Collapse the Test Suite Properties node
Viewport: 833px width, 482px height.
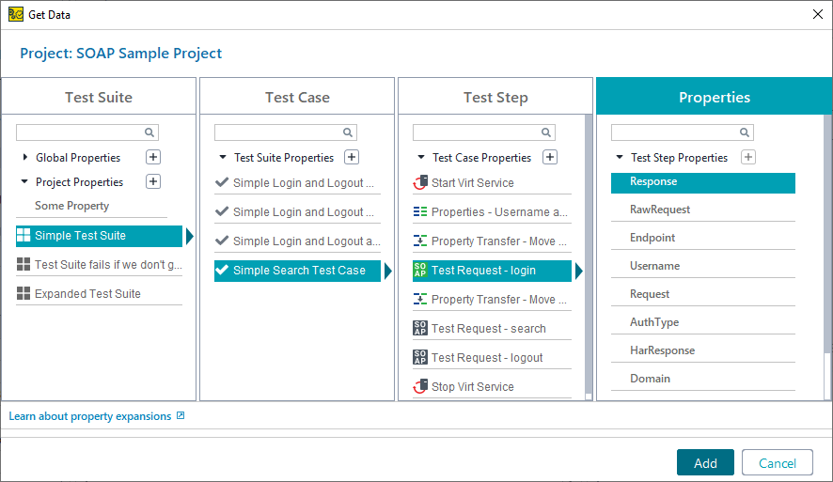pyautogui.click(x=223, y=157)
